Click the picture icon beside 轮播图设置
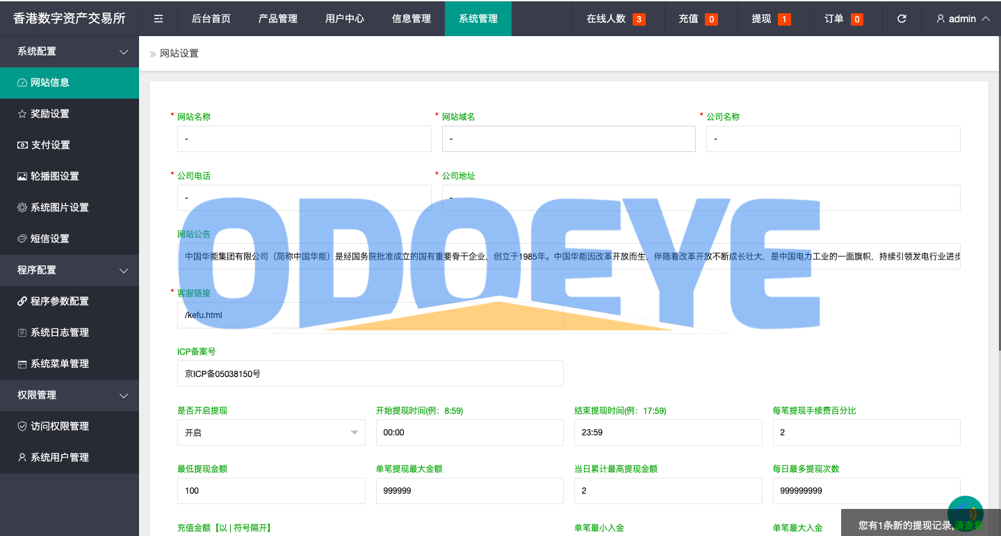This screenshot has width=1001, height=536. point(22,176)
